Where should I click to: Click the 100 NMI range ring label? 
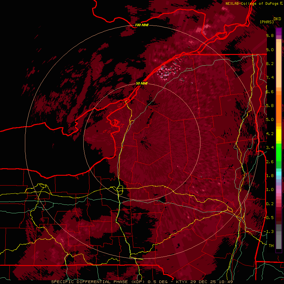tap(142, 25)
